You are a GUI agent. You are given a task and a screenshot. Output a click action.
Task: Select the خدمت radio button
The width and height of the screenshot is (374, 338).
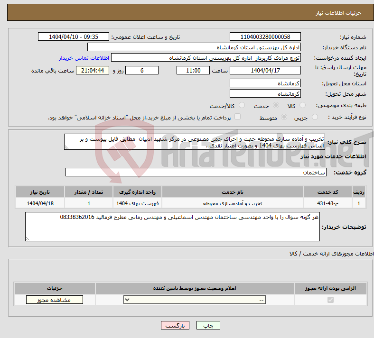[x=276, y=105]
